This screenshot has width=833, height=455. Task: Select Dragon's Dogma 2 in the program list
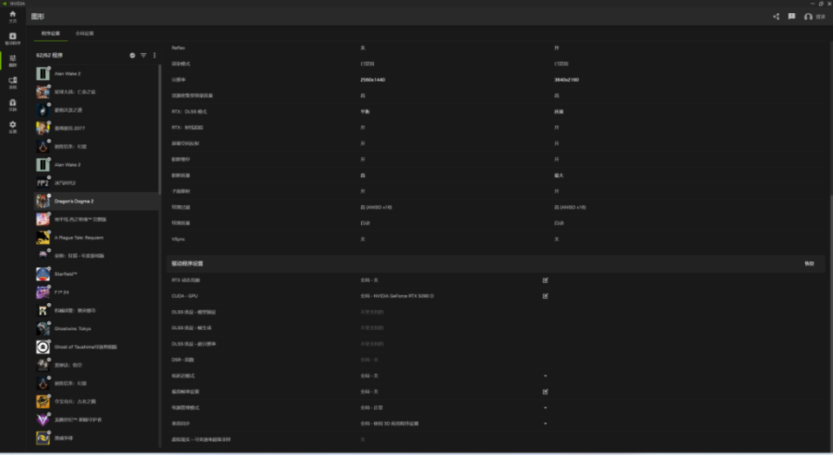pos(96,201)
